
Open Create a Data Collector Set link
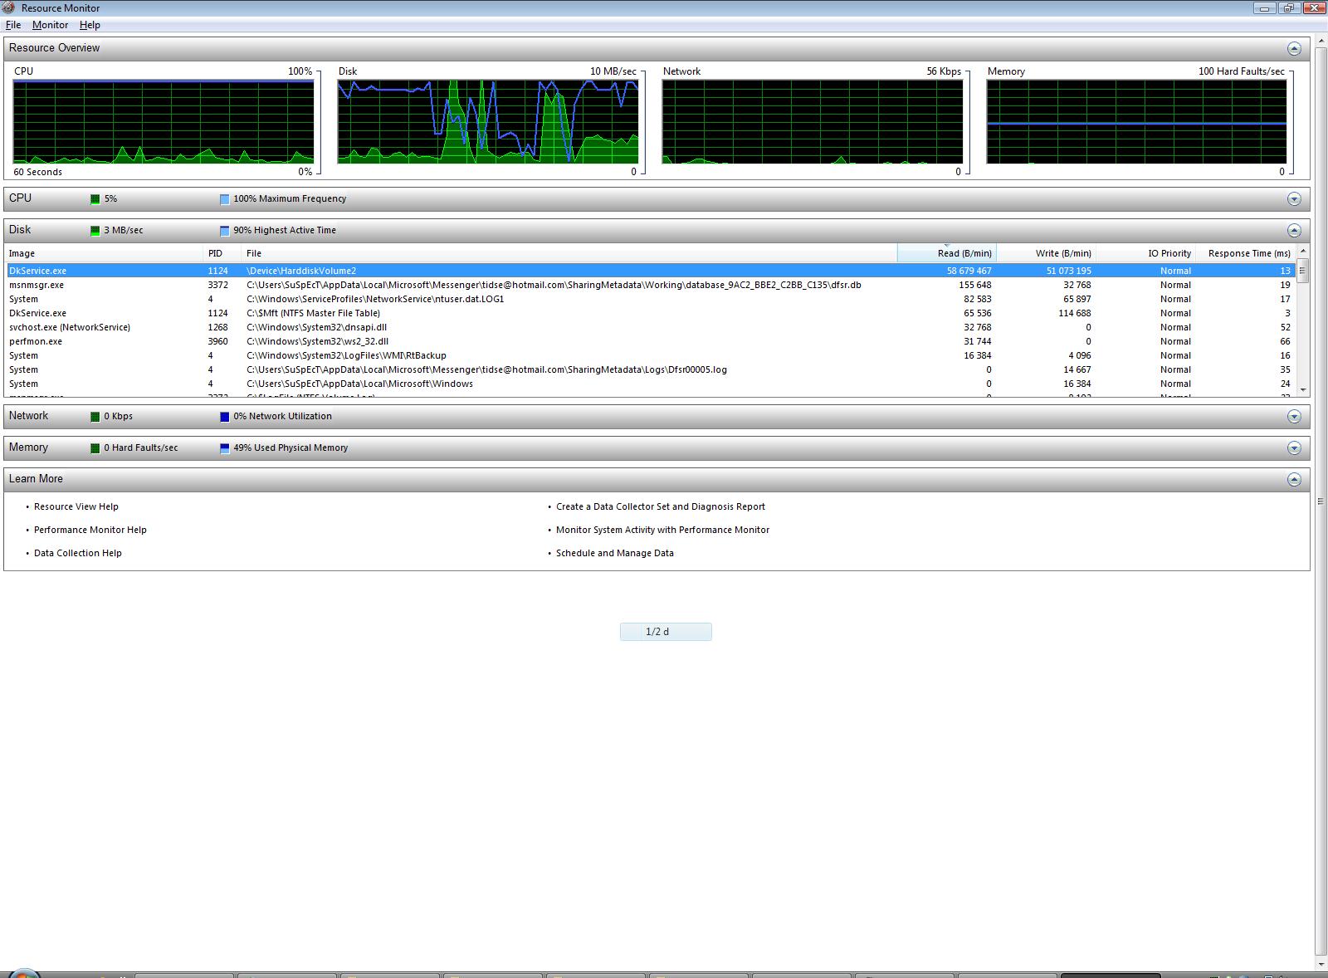[661, 506]
